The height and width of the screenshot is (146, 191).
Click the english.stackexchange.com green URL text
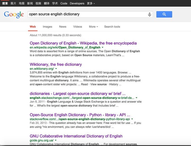[82, 98]
